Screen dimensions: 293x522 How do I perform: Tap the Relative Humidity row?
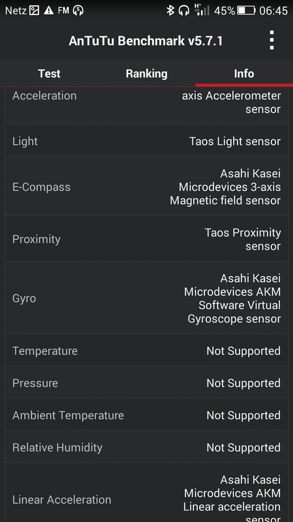146,448
